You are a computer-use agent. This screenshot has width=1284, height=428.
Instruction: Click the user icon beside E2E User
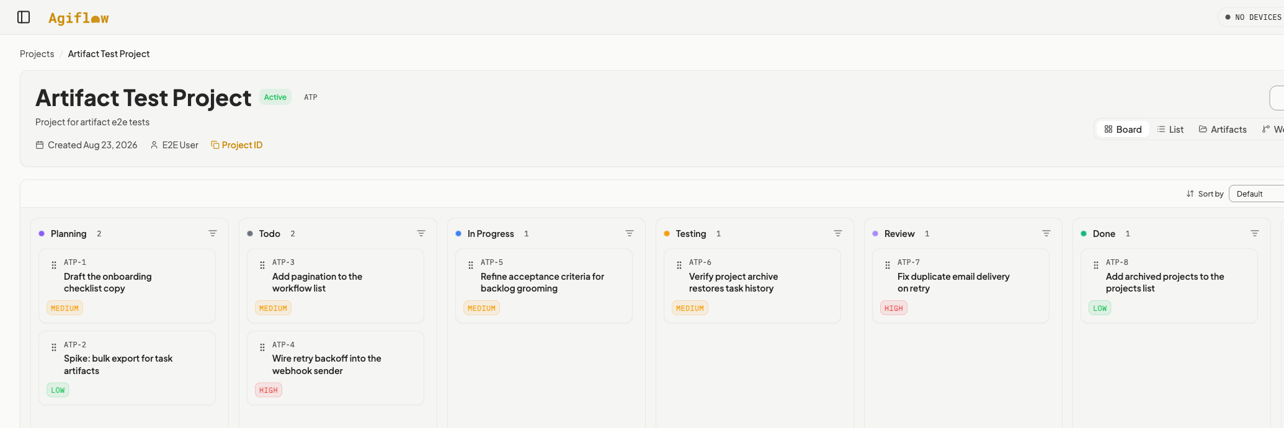154,145
